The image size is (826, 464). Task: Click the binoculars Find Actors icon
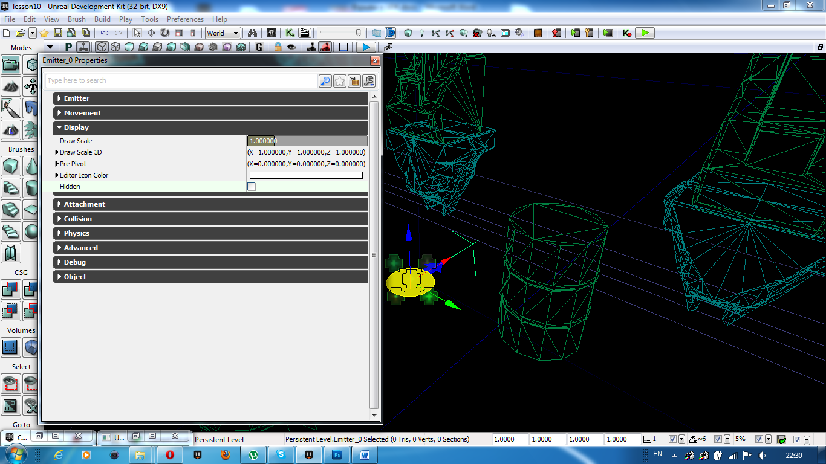click(x=253, y=33)
